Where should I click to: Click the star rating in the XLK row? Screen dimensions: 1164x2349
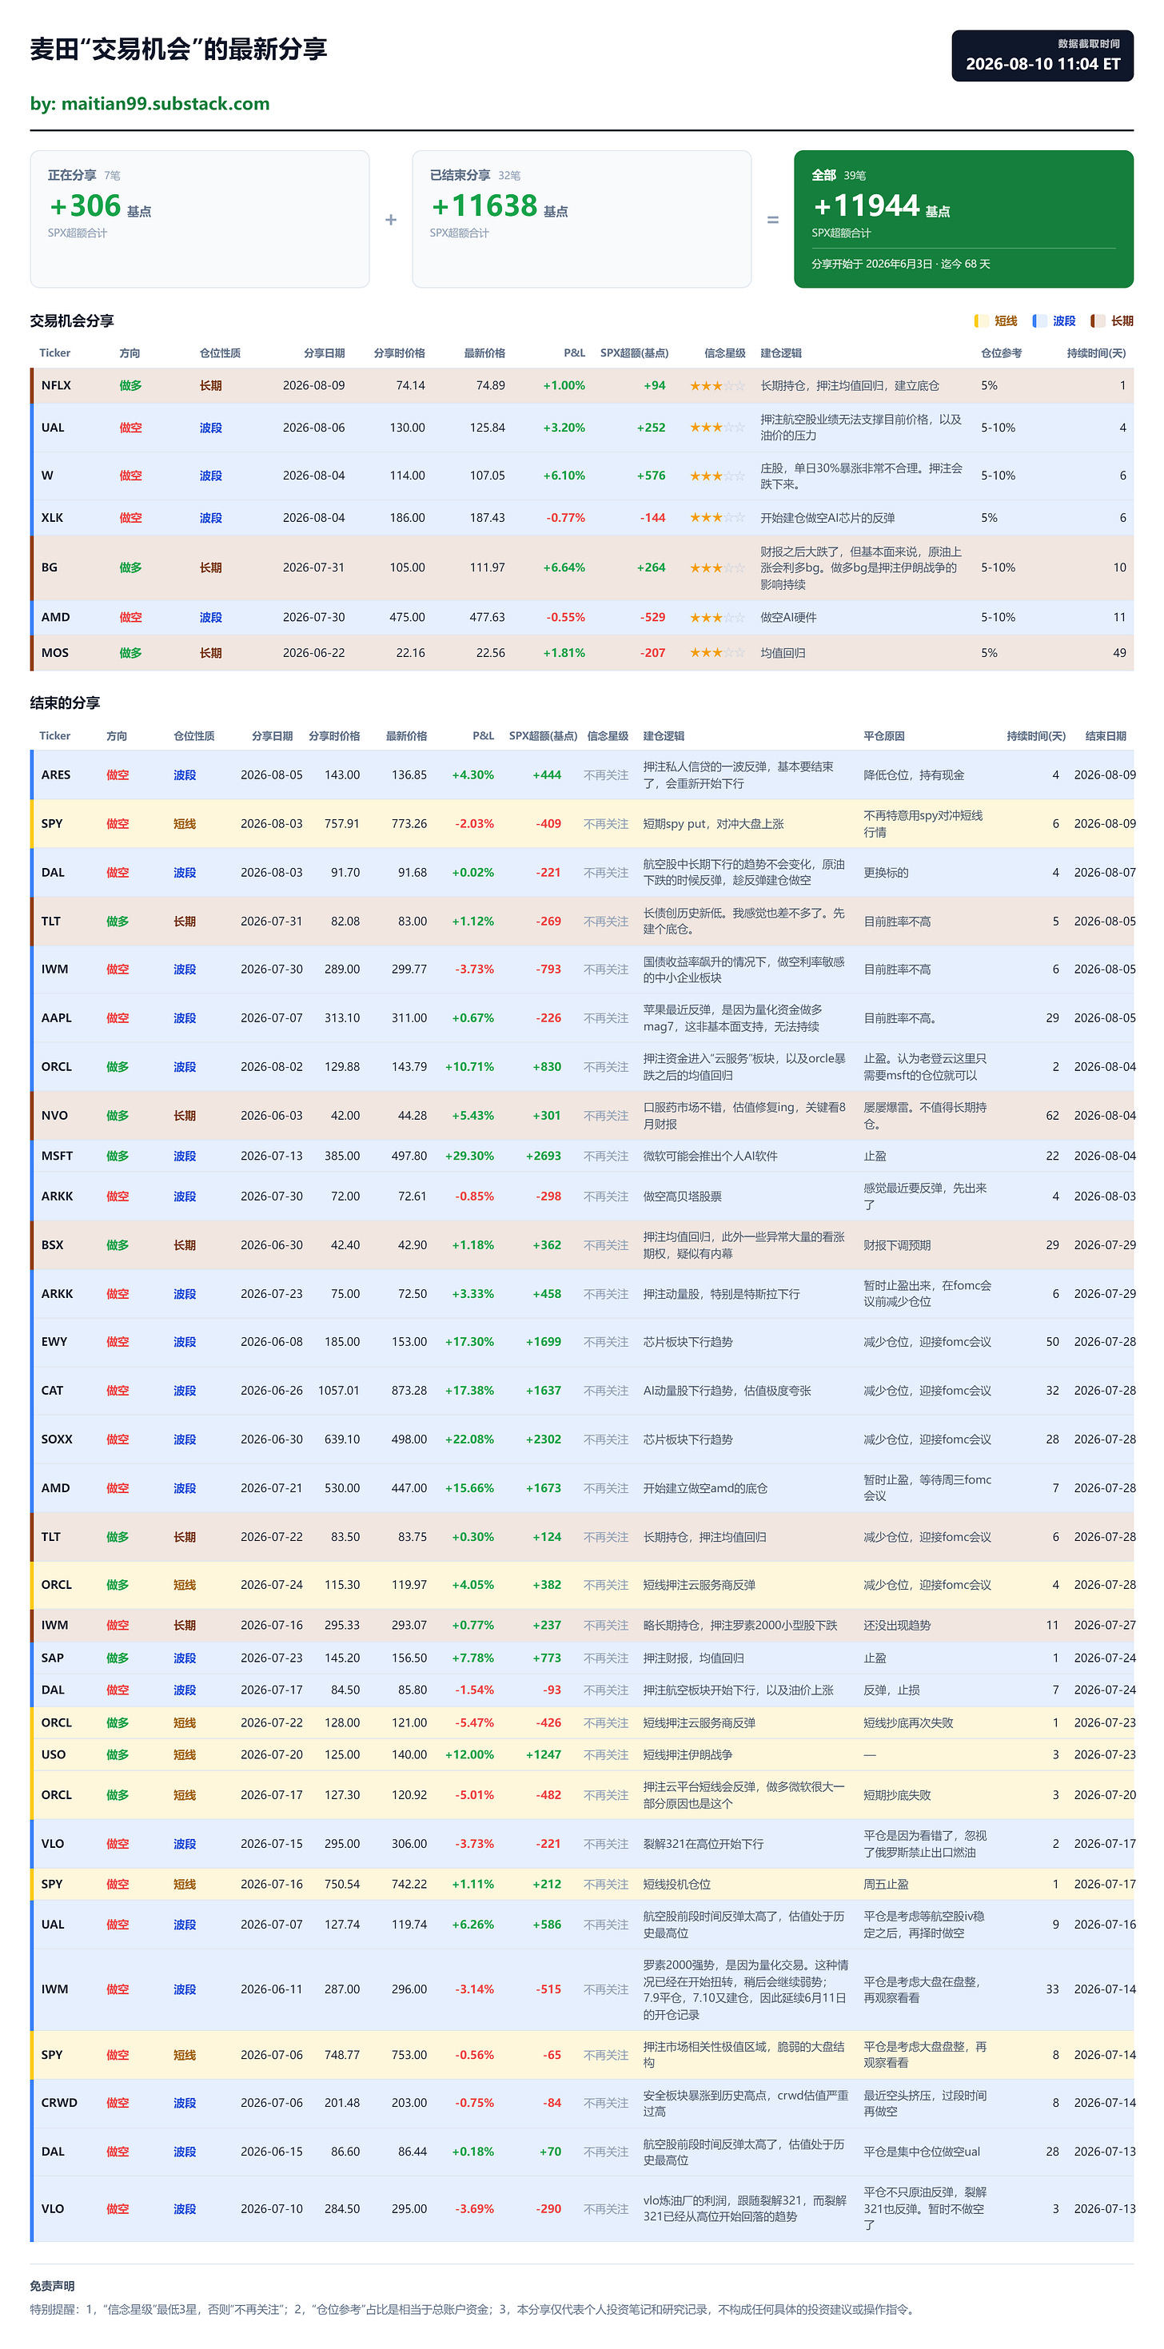(x=717, y=518)
